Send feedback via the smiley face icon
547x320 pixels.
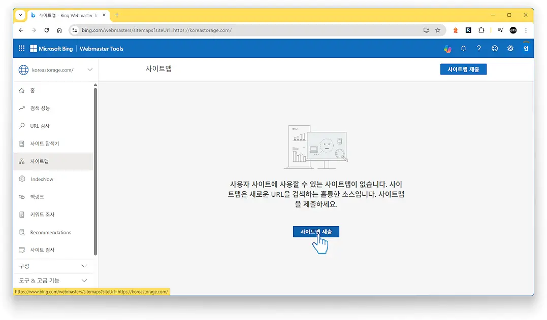pyautogui.click(x=494, y=48)
